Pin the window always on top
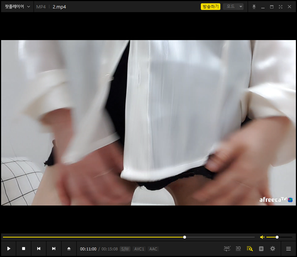297x257 pixels. (254, 7)
